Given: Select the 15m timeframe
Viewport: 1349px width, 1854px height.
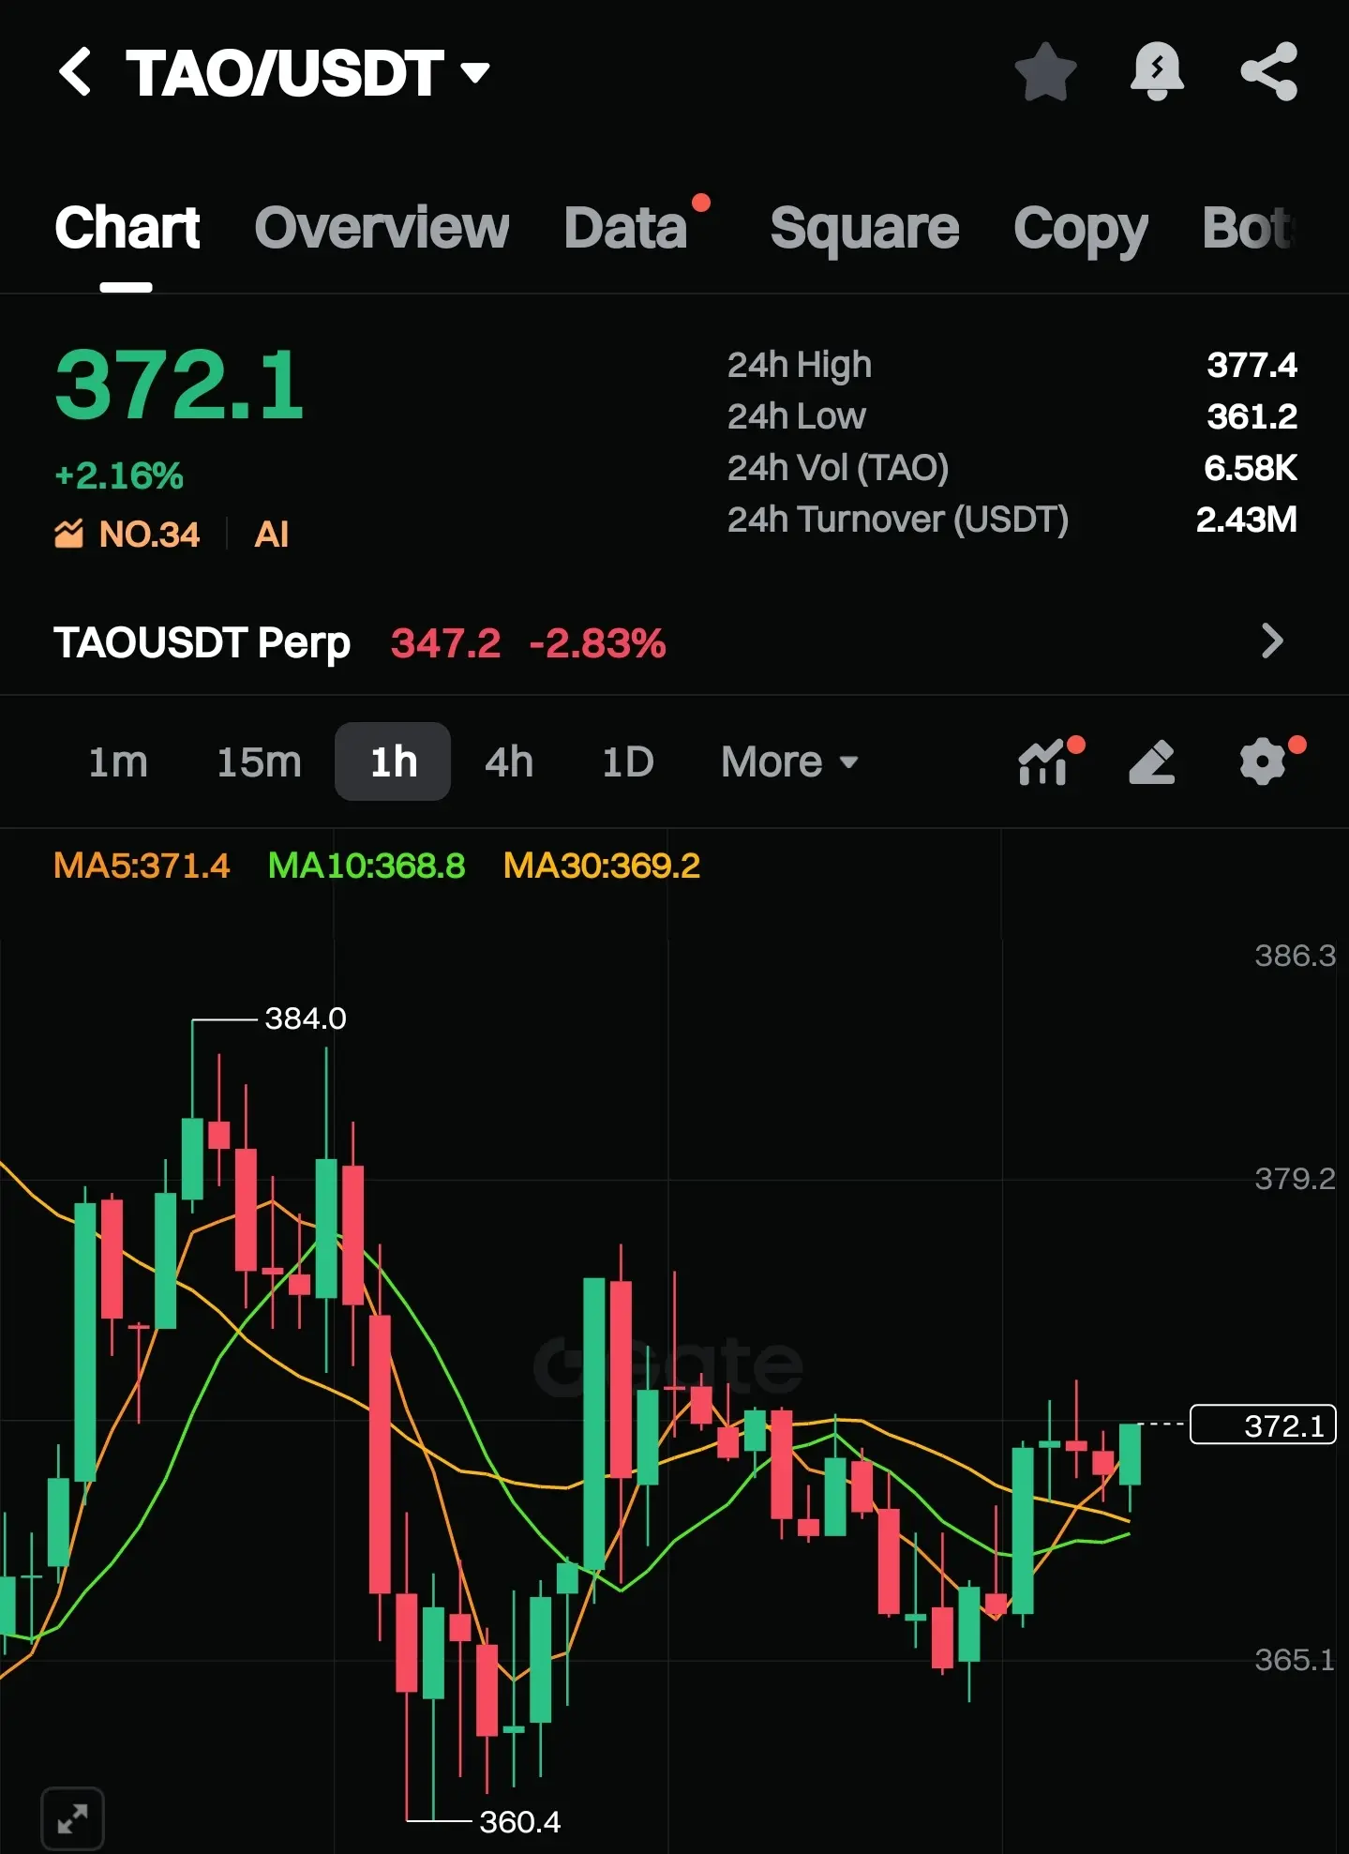Looking at the screenshot, I should [259, 761].
